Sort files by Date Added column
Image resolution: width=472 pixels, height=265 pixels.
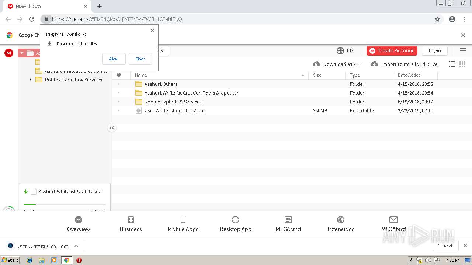[415, 75]
